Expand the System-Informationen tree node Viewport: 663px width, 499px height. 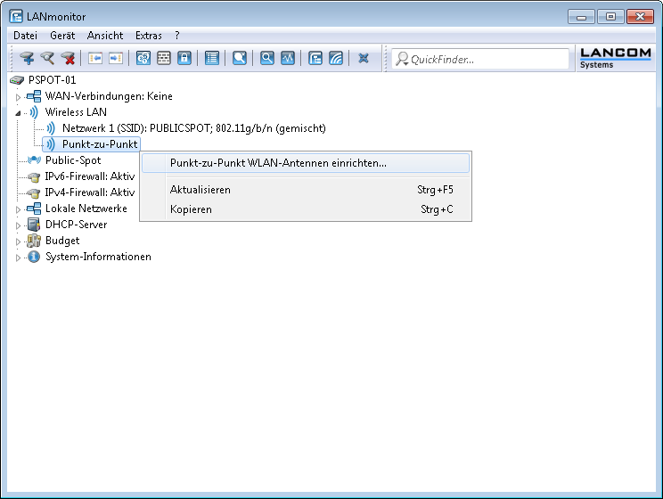(19, 257)
